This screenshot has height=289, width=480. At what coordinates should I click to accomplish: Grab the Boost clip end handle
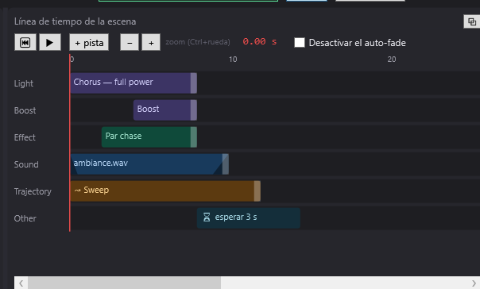(193, 110)
